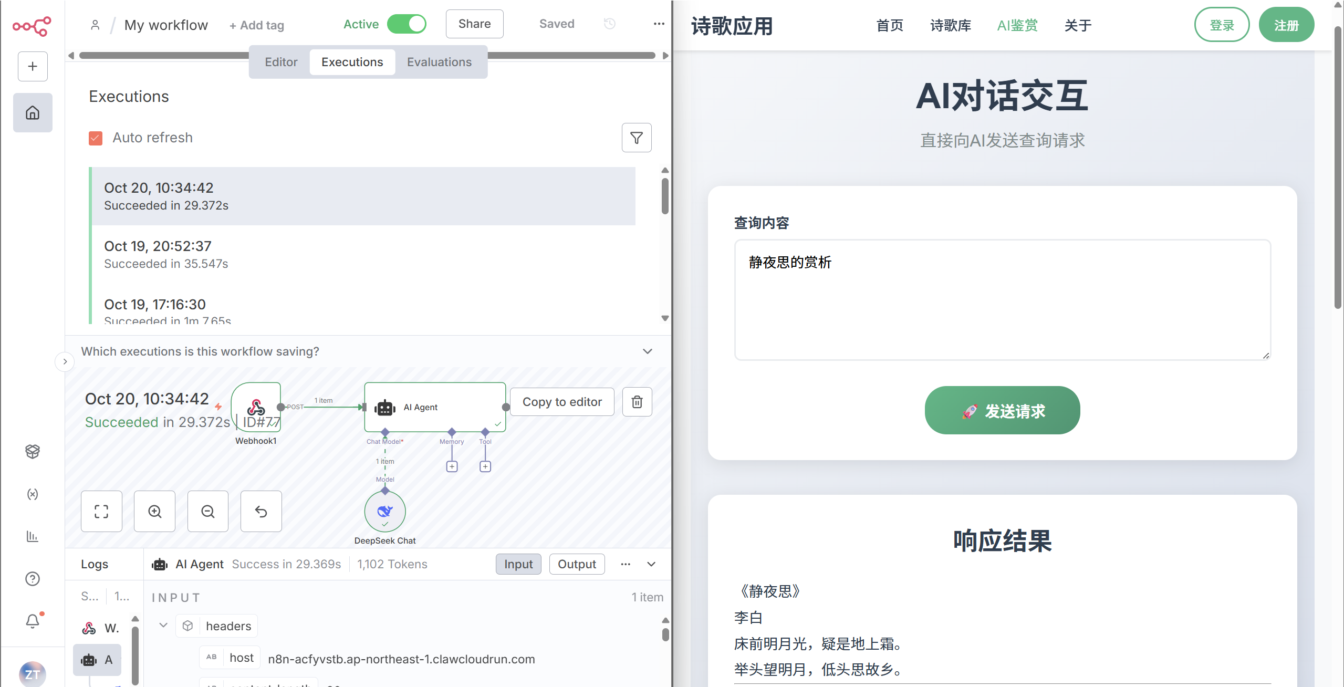The image size is (1344, 687).
Task: Switch Logs view to Output
Action: point(576,564)
